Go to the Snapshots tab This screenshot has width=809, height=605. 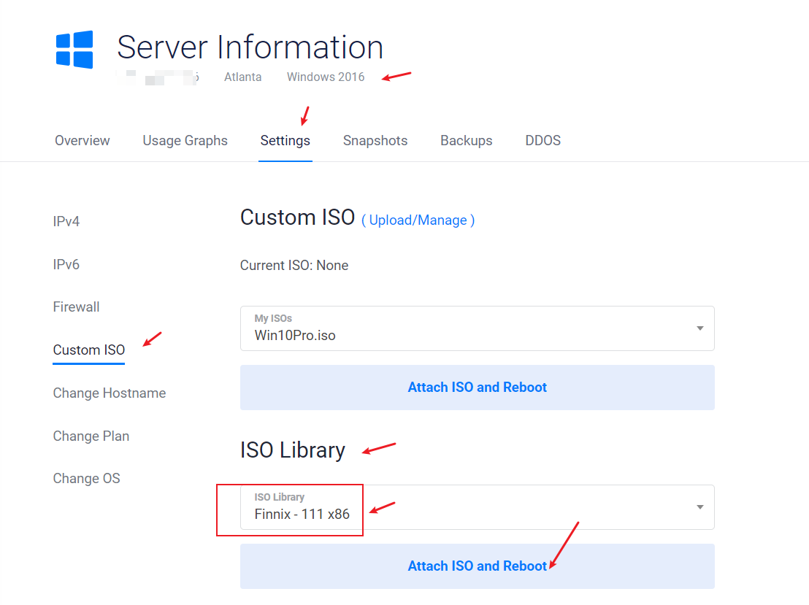coord(375,141)
